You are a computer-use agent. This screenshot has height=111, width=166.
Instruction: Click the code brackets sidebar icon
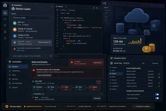click(x=5, y=19)
